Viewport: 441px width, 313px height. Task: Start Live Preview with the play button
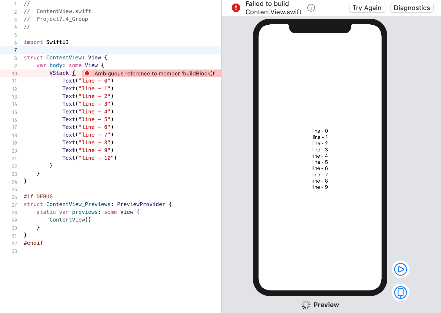coord(401,269)
